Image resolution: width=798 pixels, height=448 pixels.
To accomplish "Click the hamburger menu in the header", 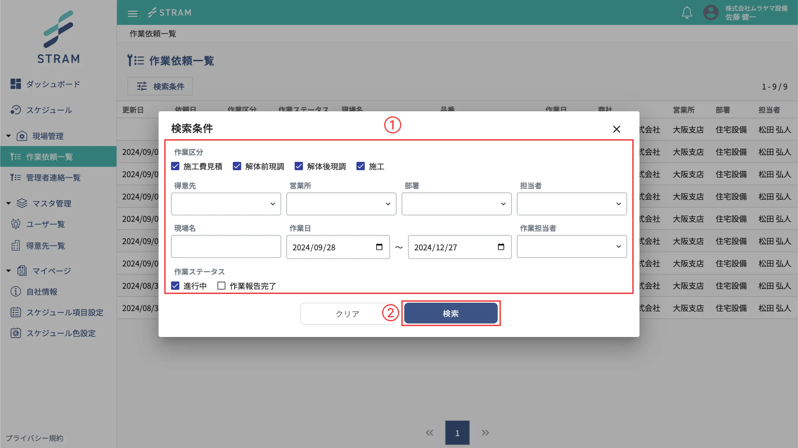I will coord(133,13).
